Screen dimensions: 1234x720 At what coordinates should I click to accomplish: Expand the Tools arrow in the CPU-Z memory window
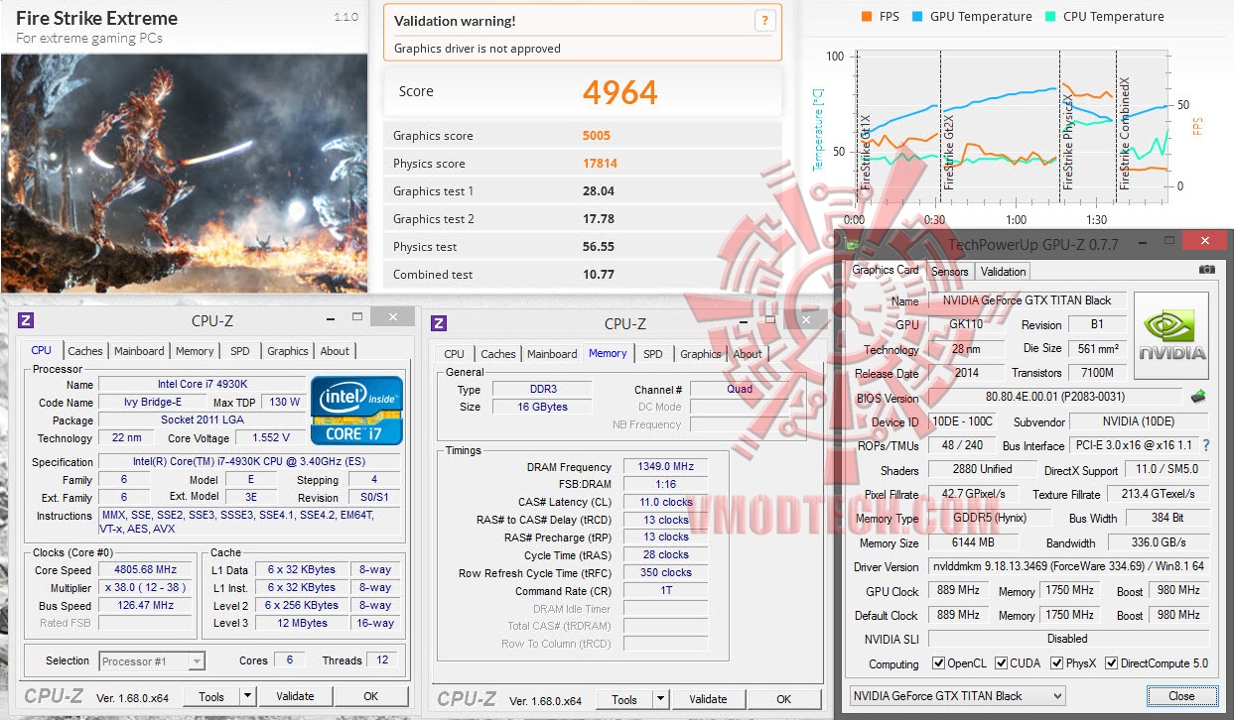661,699
